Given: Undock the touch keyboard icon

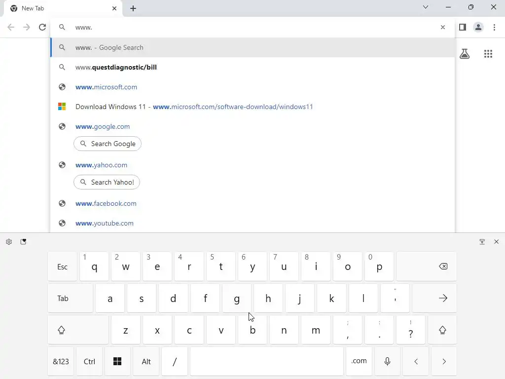Looking at the screenshot, I should (x=482, y=242).
